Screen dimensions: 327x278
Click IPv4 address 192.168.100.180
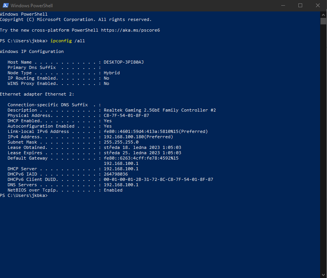(x=124, y=137)
